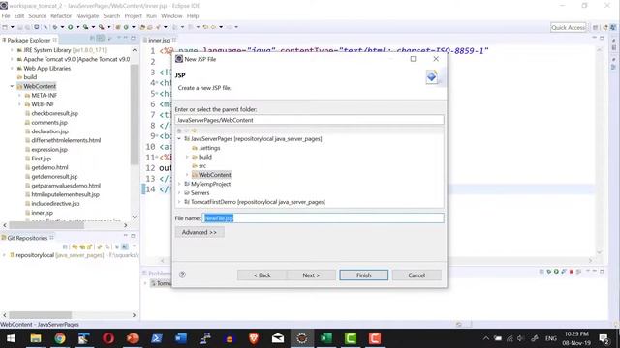Open the New button dropdown arrow
This screenshot has height=348, width=620.
point(13,27)
